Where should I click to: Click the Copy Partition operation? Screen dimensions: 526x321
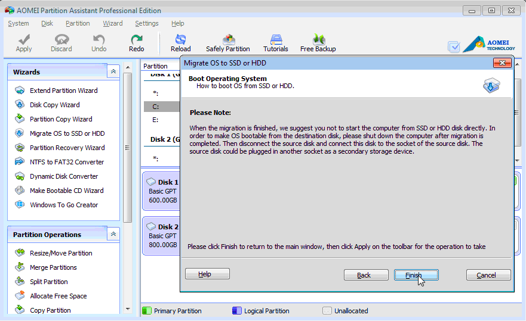[50, 310]
